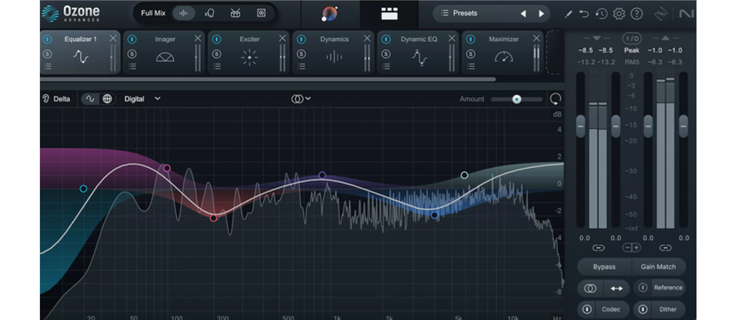Click the Gain Match button

[x=658, y=267]
